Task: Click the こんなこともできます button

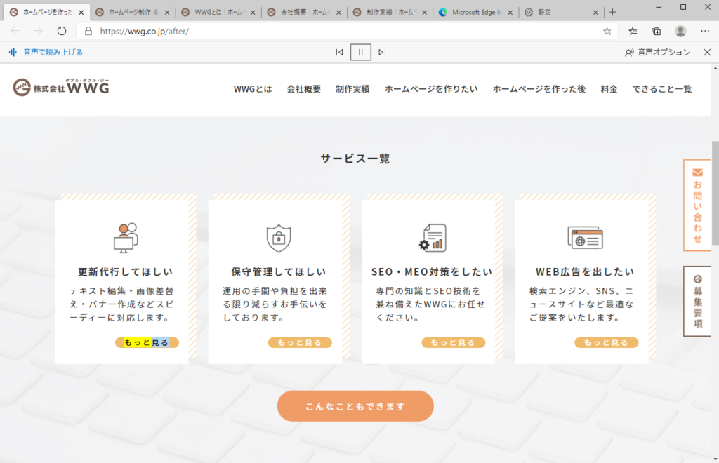Action: [x=355, y=406]
